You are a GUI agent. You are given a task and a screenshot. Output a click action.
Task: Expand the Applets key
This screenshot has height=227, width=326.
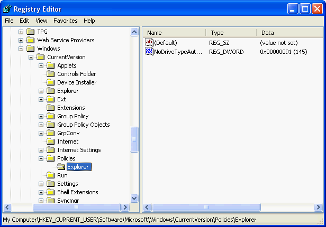pyautogui.click(x=41, y=65)
